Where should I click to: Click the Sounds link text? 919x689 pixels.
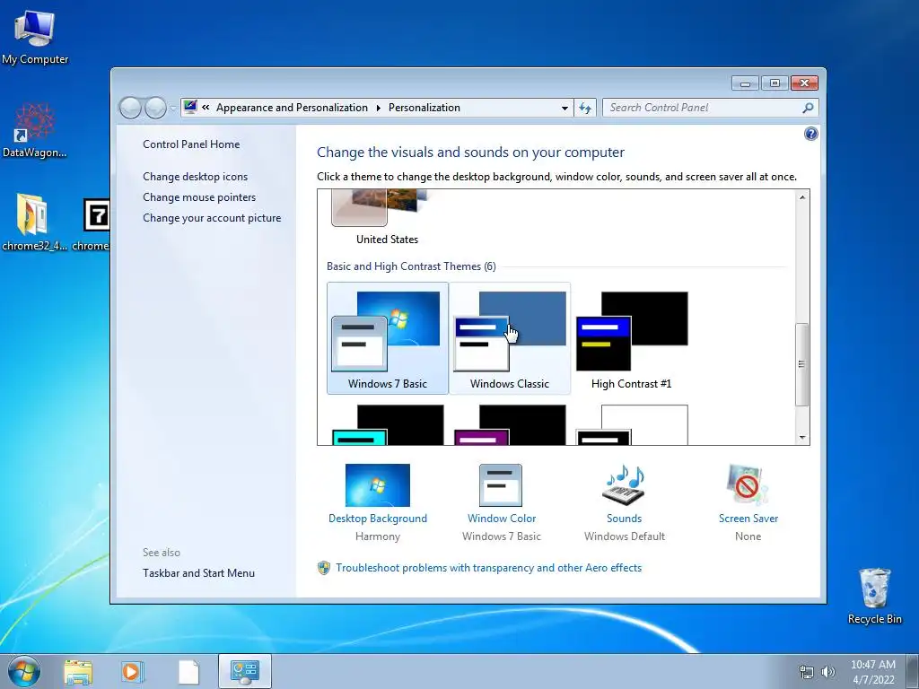[625, 519]
